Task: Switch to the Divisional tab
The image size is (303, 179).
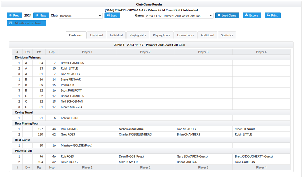Action: click(96, 35)
